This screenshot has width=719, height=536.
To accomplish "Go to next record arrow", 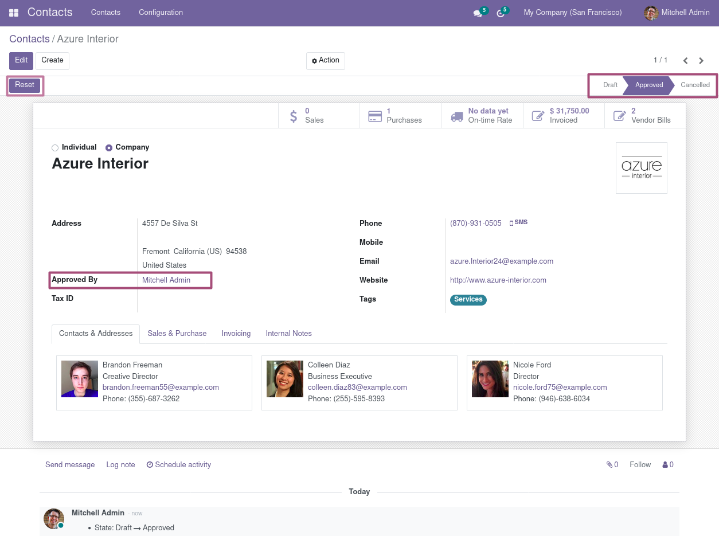I will [x=701, y=61].
